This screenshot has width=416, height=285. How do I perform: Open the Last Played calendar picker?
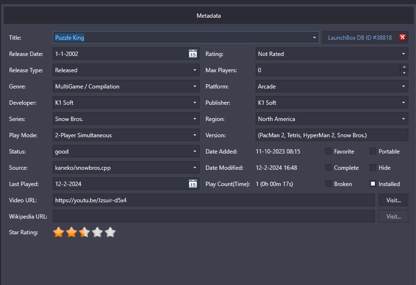[193, 184]
